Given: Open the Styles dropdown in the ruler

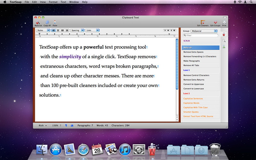Looking at the screenshot, I should (x=43, y=30).
